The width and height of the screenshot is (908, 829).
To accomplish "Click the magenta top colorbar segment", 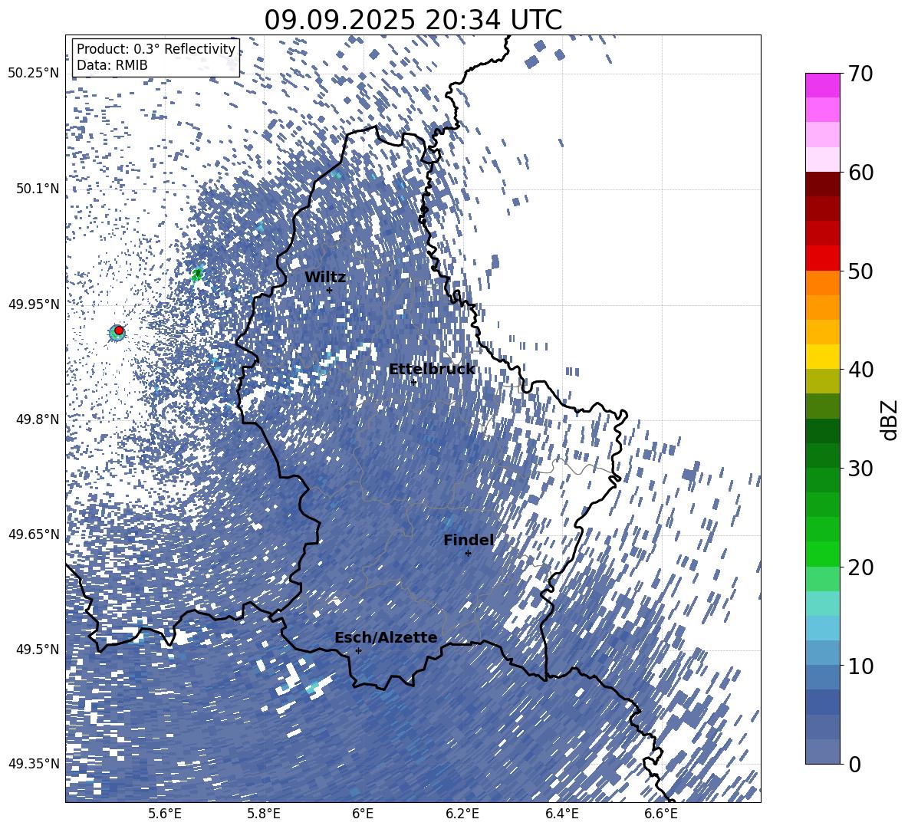I will pos(823,85).
